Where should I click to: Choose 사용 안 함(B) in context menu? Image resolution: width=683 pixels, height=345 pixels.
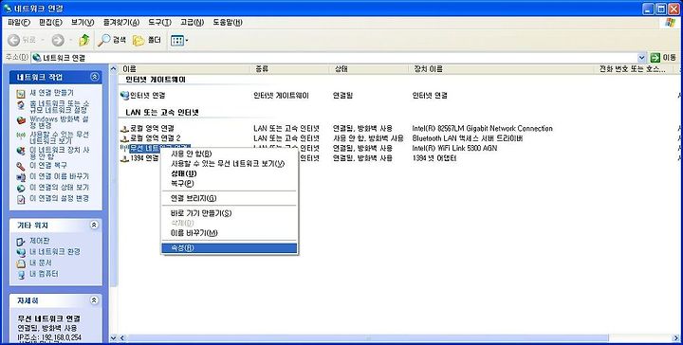pos(230,154)
